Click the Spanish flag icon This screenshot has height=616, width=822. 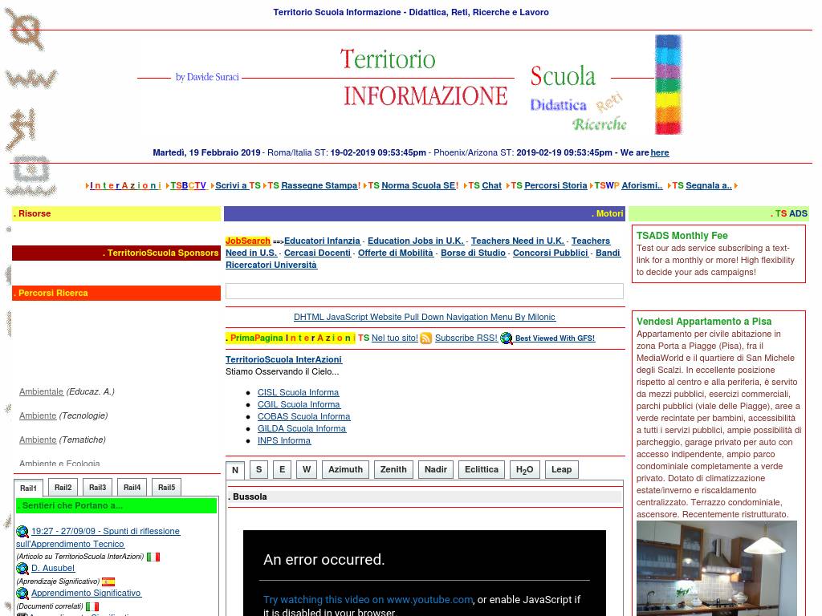(108, 582)
